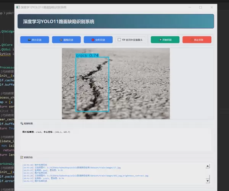This screenshot has width=229, height=191.
Task: Click the notepad icon beside 系统日志
Action: pyautogui.click(x=22, y=157)
